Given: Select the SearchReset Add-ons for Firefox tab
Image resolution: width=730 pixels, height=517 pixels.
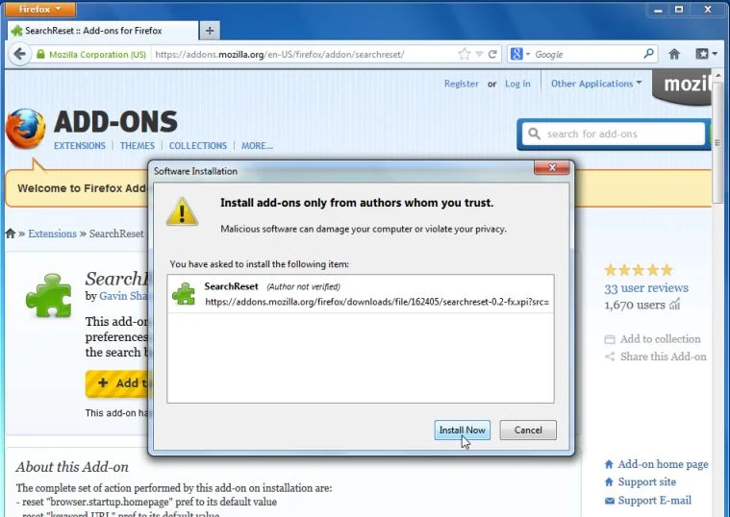Looking at the screenshot, I should point(102,31).
